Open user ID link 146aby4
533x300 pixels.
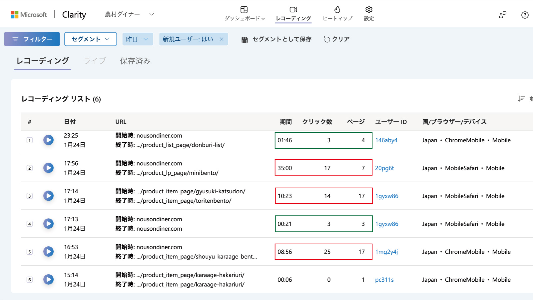point(386,140)
